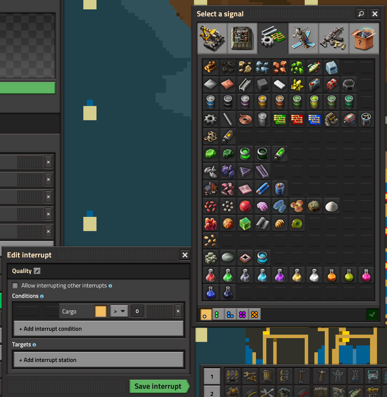Screen dimensions: 387x397
Task: Remove the Cargo condition
Action: tap(178, 311)
